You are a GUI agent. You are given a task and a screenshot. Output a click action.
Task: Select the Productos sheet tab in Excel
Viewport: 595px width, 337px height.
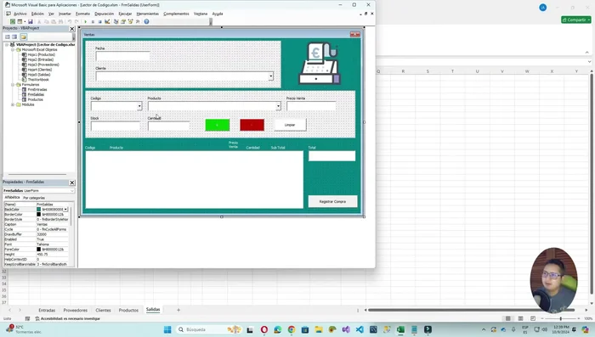[128, 310]
